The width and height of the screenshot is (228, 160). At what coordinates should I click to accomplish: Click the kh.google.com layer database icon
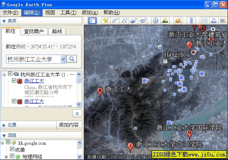(x=14, y=143)
